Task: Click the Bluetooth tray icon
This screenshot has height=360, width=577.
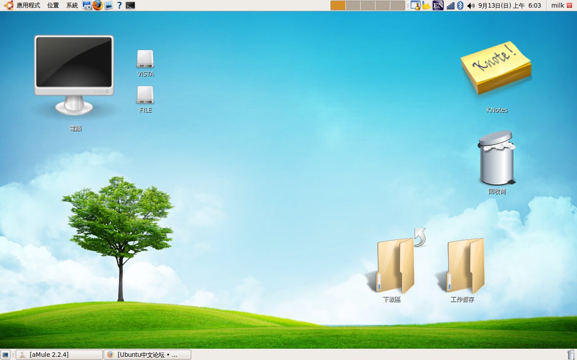Action: [460, 5]
